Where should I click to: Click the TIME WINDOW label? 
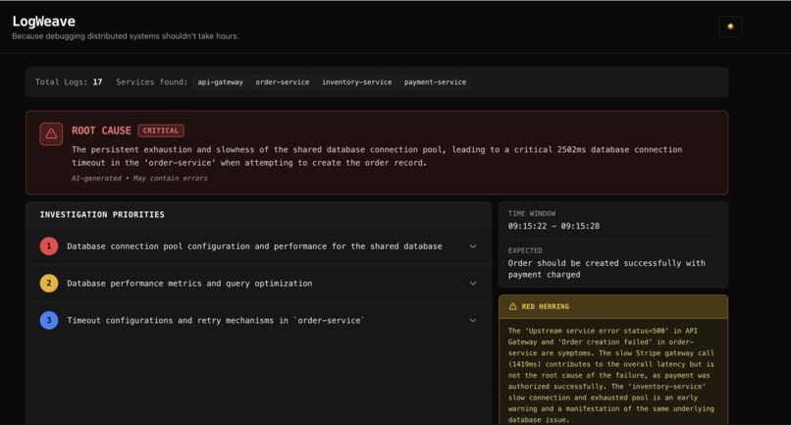[532, 214]
